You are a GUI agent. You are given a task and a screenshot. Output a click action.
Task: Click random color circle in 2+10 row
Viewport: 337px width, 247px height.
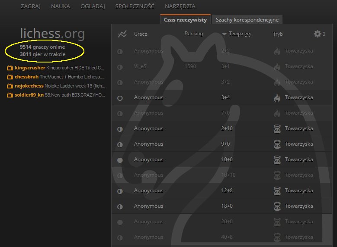[120, 129]
